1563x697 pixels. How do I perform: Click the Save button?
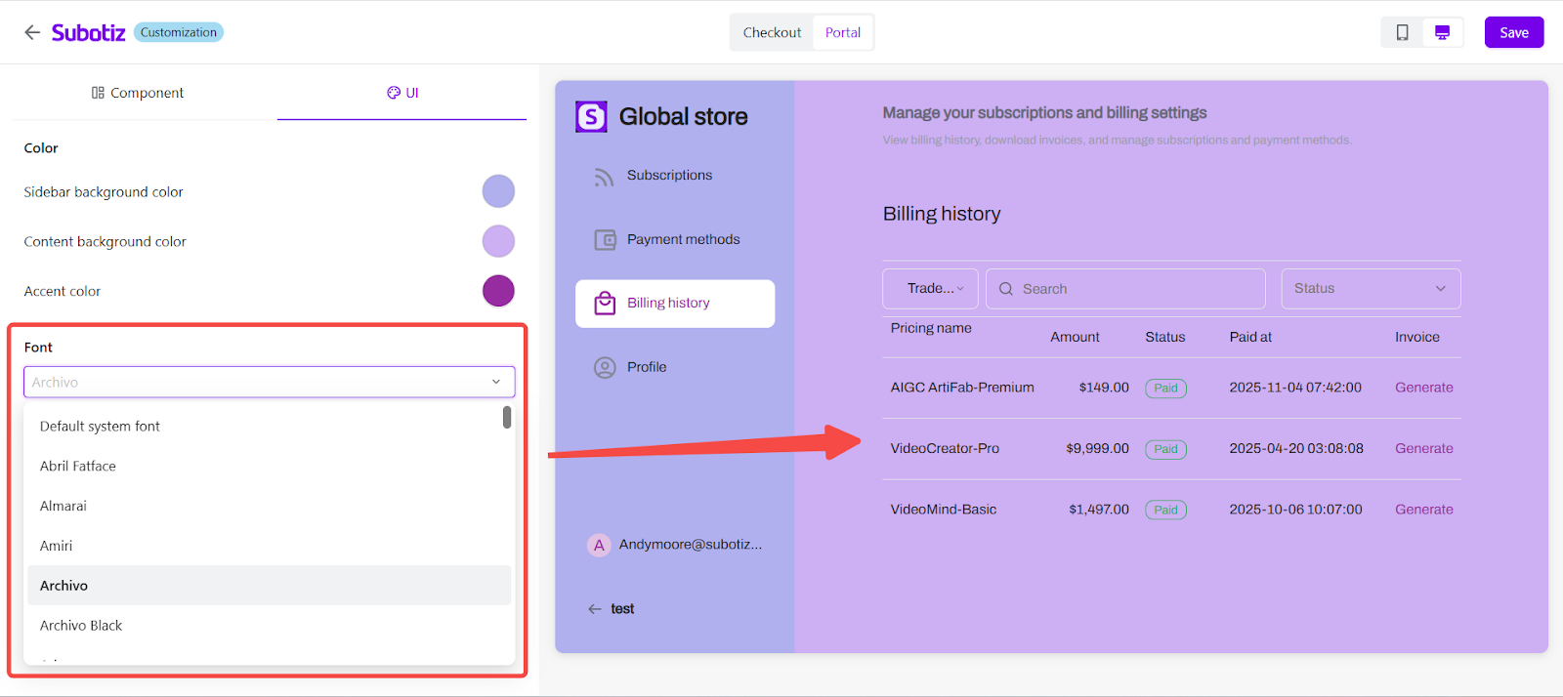pyautogui.click(x=1513, y=32)
